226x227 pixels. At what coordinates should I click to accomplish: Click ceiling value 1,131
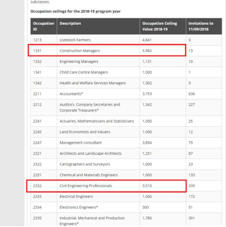pyautogui.click(x=147, y=61)
